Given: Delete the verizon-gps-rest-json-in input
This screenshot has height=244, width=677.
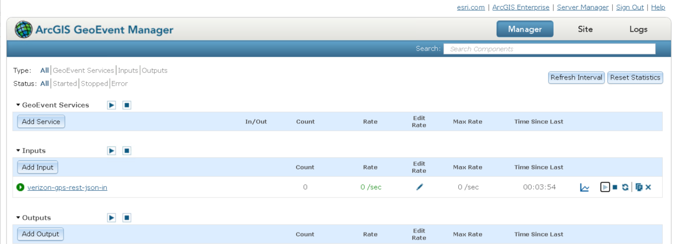Looking at the screenshot, I should point(648,188).
